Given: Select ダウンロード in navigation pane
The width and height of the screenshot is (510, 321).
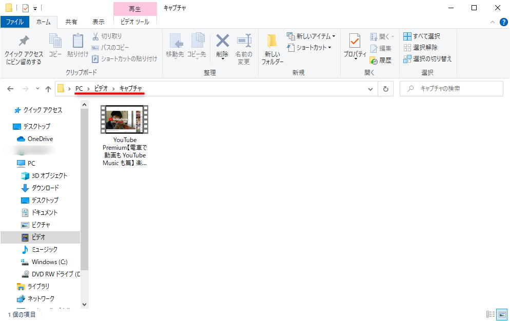Looking at the screenshot, I should (41, 188).
